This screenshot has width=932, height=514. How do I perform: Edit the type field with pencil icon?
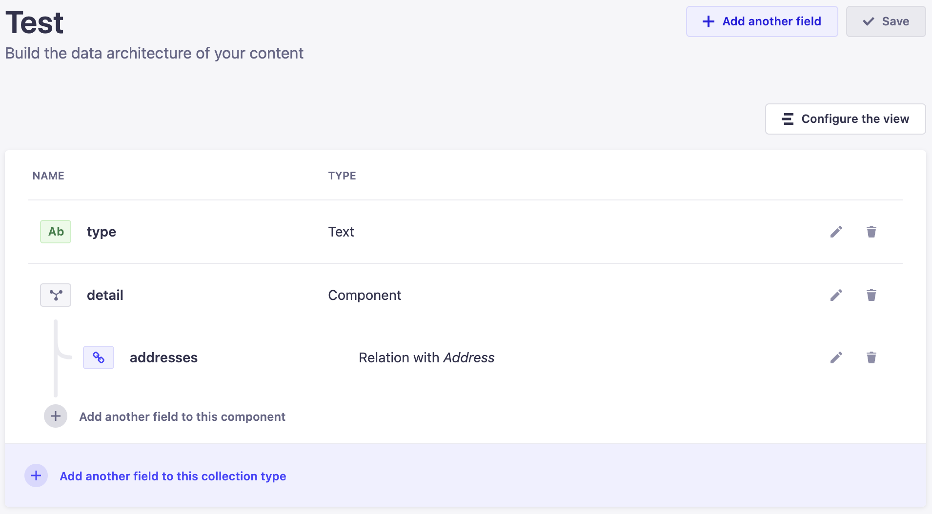[836, 232]
